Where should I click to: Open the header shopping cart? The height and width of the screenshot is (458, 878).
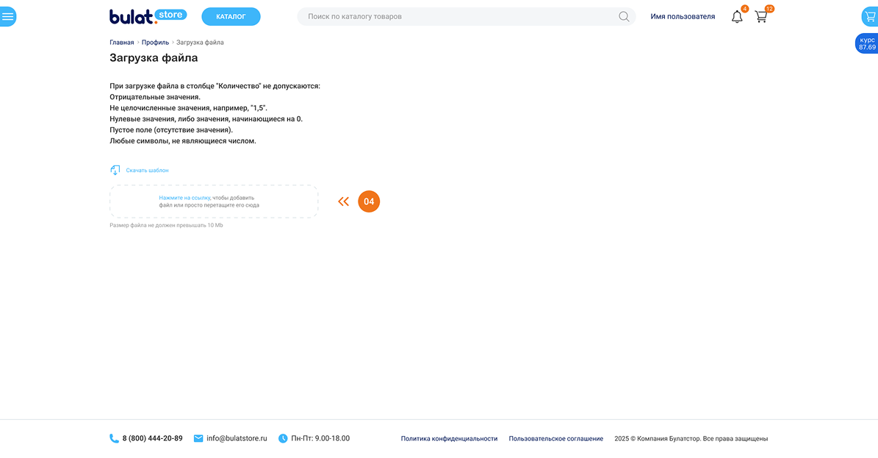(x=761, y=16)
